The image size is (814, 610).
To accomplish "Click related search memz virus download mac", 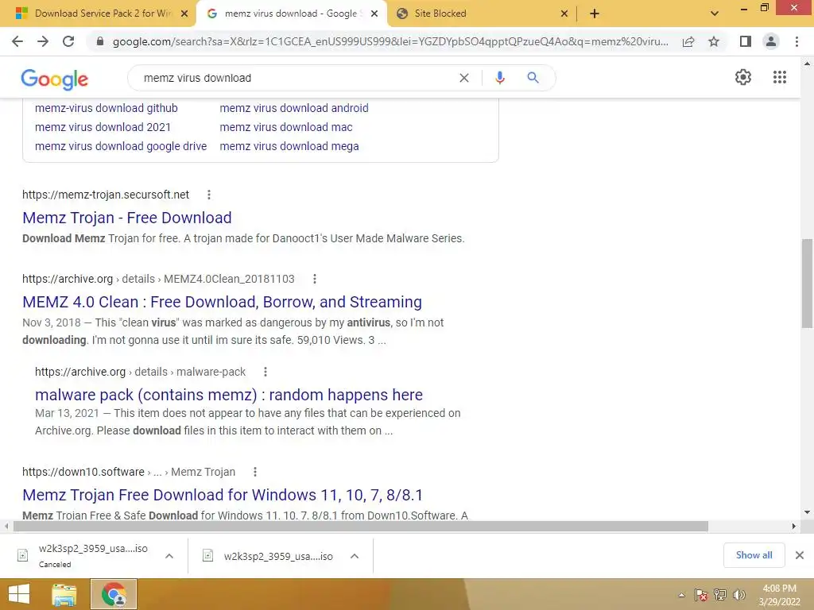I will coord(286,127).
